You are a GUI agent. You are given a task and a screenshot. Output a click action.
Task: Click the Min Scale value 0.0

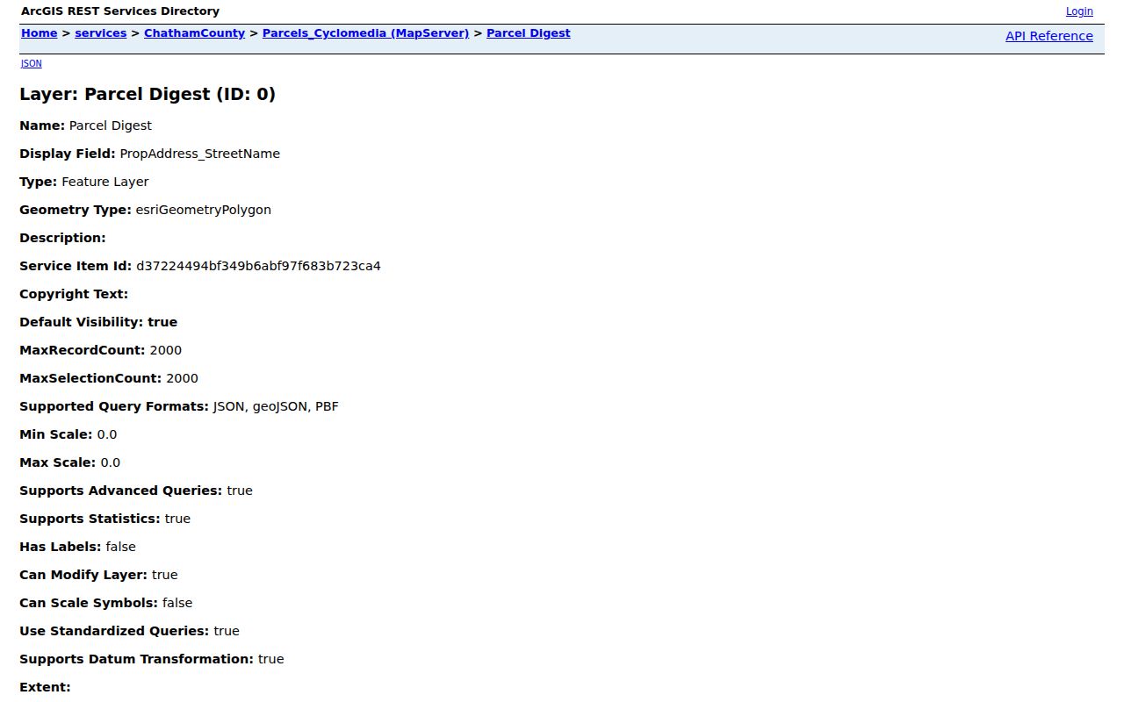(107, 434)
